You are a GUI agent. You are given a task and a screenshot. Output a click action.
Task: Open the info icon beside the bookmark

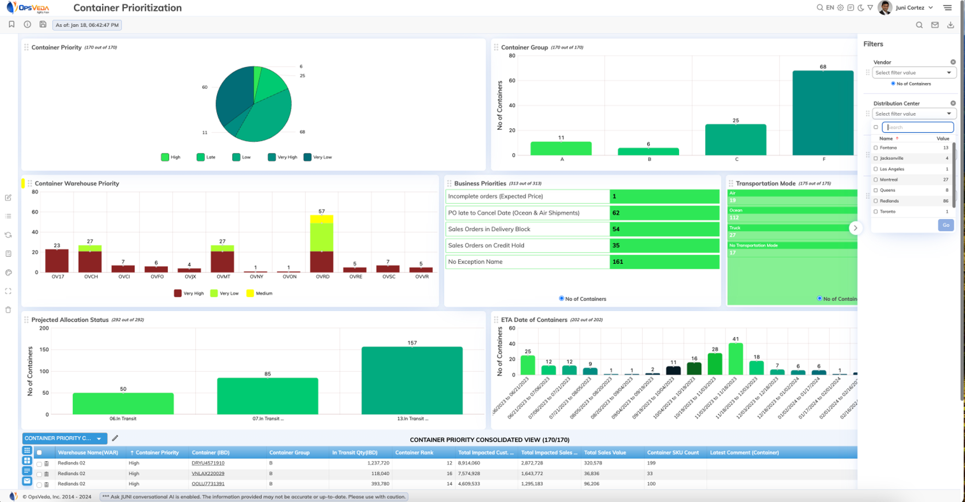click(27, 25)
